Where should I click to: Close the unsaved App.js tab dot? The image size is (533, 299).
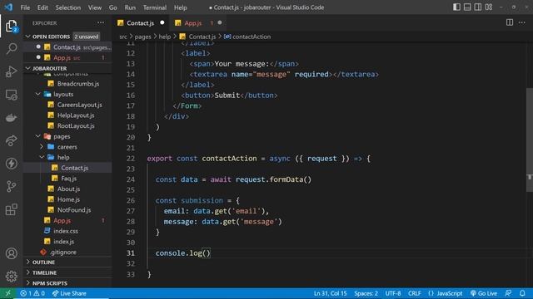pyautogui.click(x=220, y=22)
